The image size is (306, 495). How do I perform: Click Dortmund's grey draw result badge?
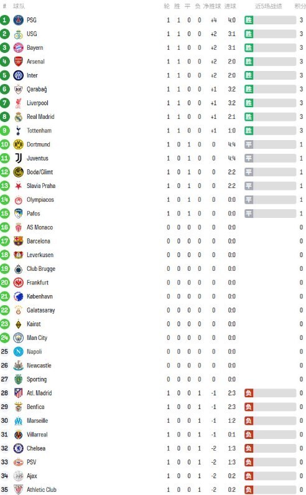pos(249,144)
